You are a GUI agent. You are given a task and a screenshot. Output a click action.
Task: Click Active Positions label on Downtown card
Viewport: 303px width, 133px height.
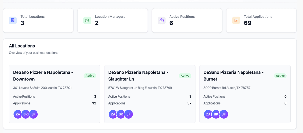[24, 97]
